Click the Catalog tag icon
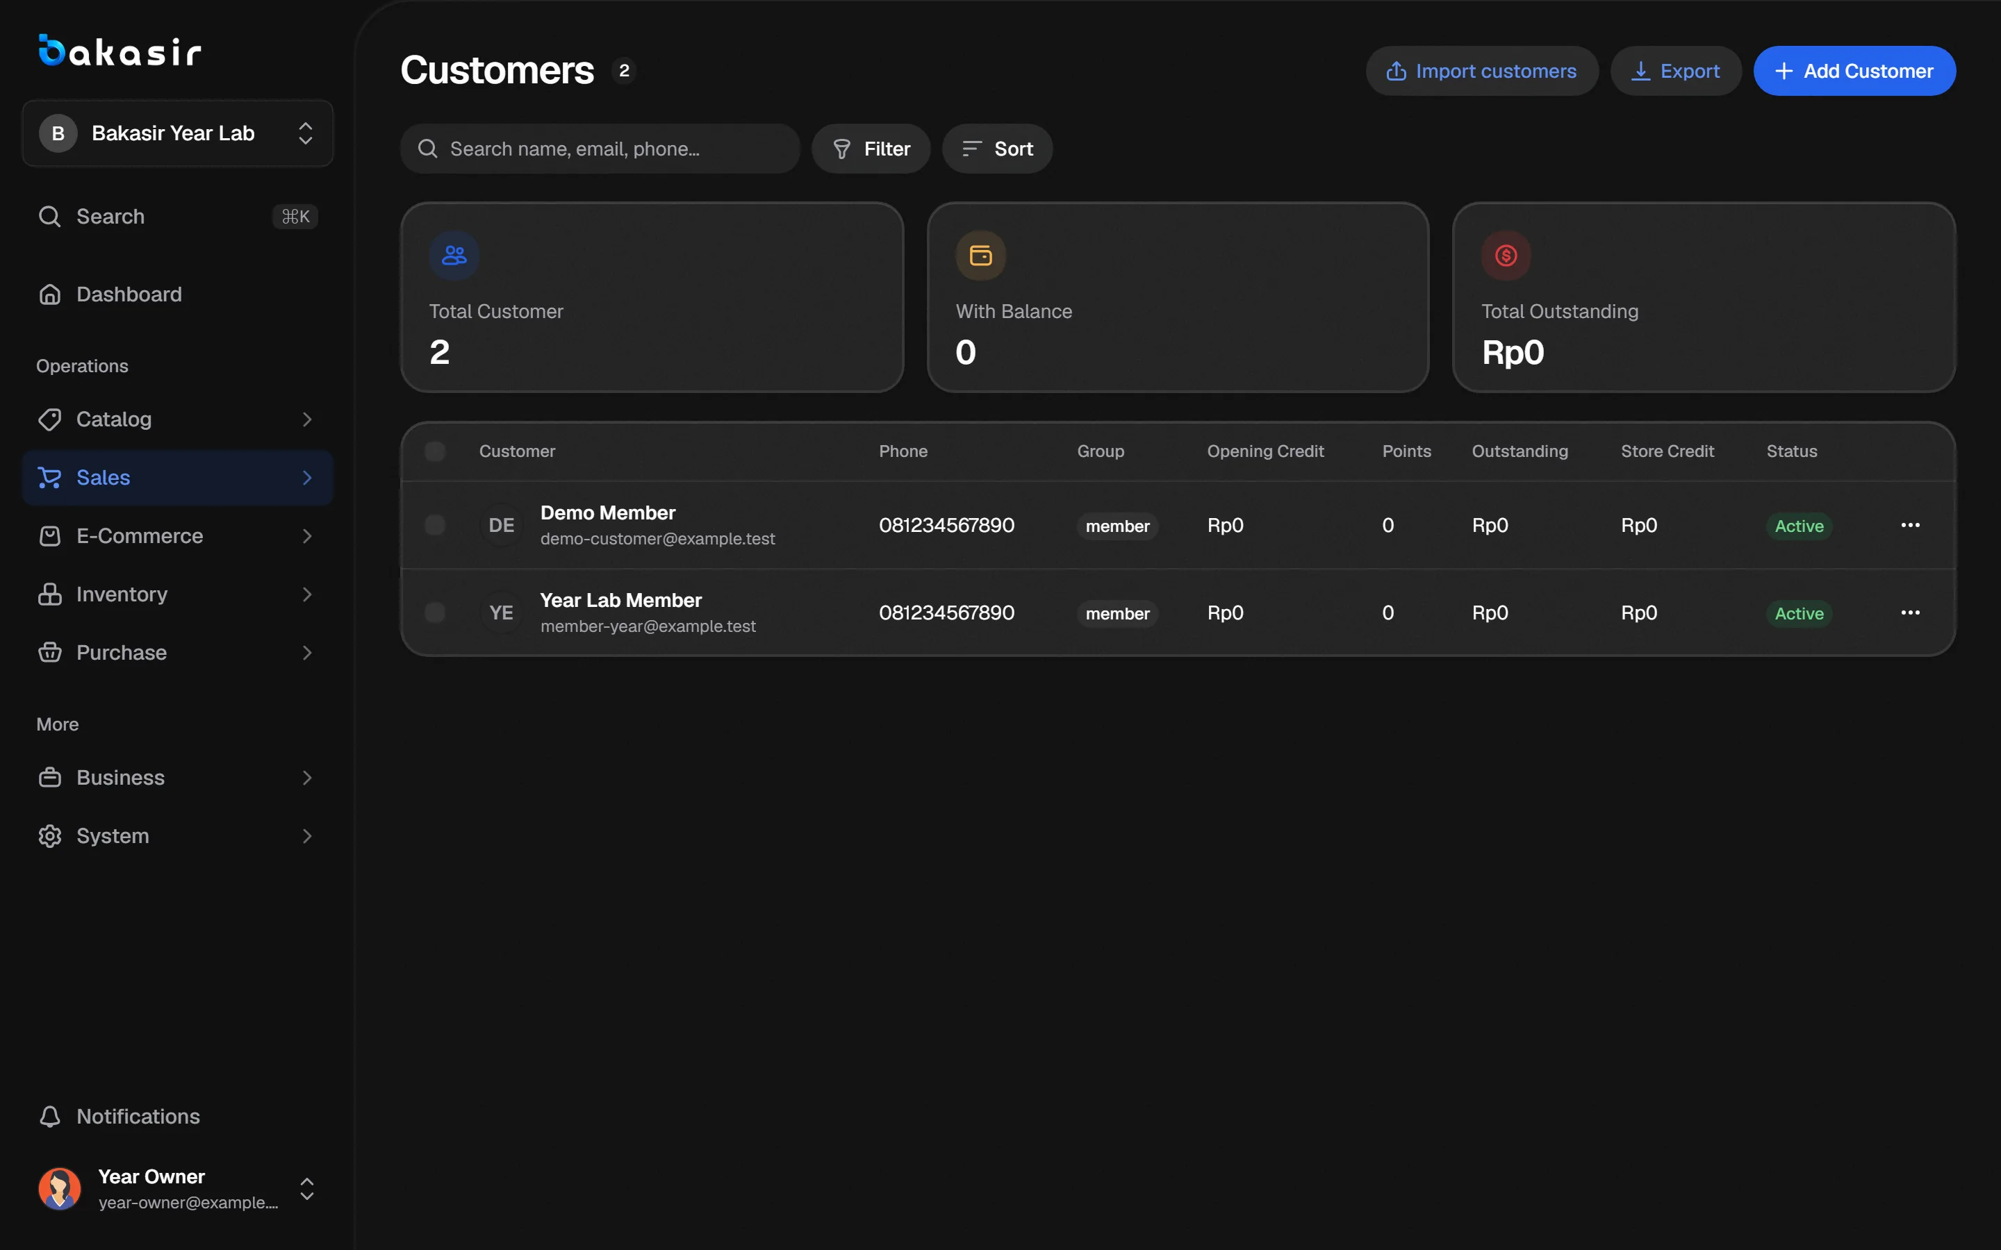Image resolution: width=2001 pixels, height=1250 pixels. (x=49, y=419)
